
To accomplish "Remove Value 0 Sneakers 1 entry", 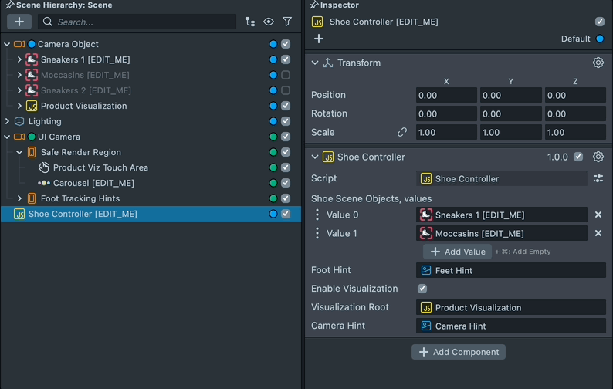I will coord(598,215).
